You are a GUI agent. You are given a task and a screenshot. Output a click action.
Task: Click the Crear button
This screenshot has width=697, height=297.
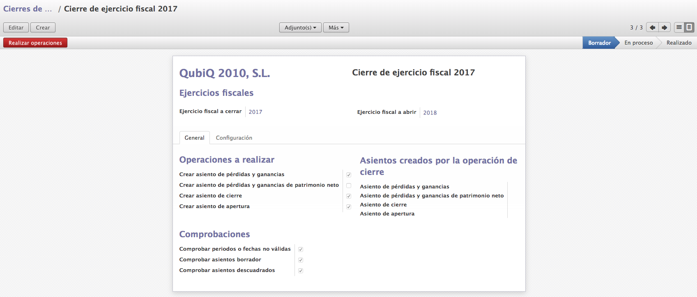43,27
